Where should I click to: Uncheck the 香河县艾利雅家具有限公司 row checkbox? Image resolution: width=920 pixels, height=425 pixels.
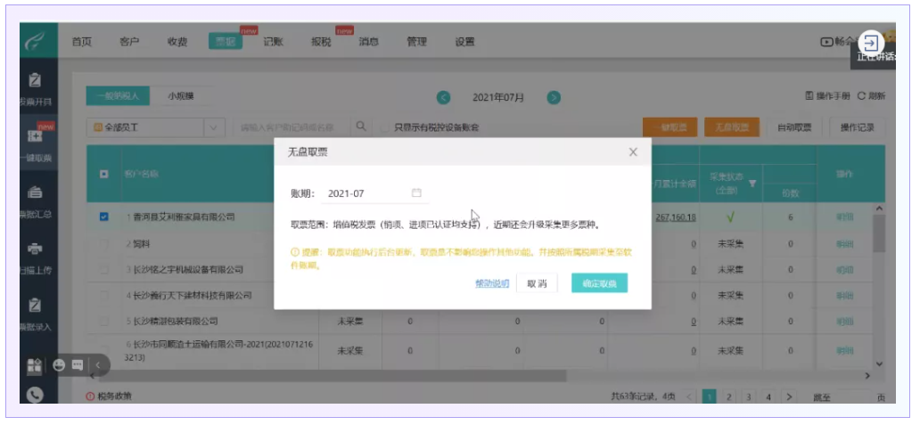click(x=103, y=217)
